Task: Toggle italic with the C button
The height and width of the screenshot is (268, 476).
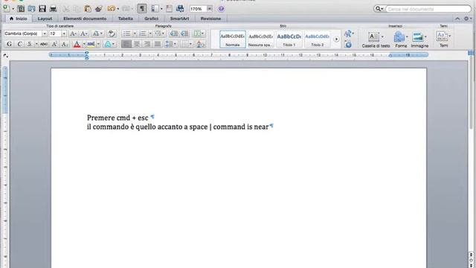Action: coord(19,44)
